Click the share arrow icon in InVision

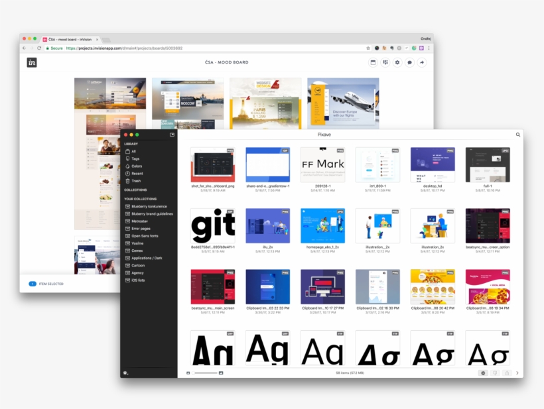(421, 62)
